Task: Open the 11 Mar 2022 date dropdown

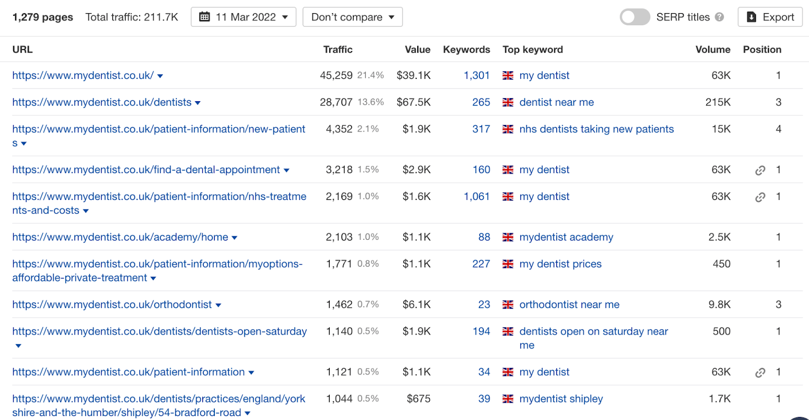Action: point(243,17)
